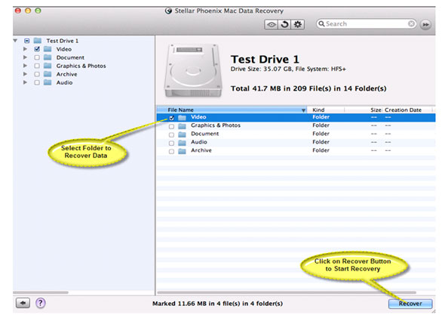Click the Graphics & Photos folder icon in list
This screenshot has width=445, height=318.
point(182,126)
